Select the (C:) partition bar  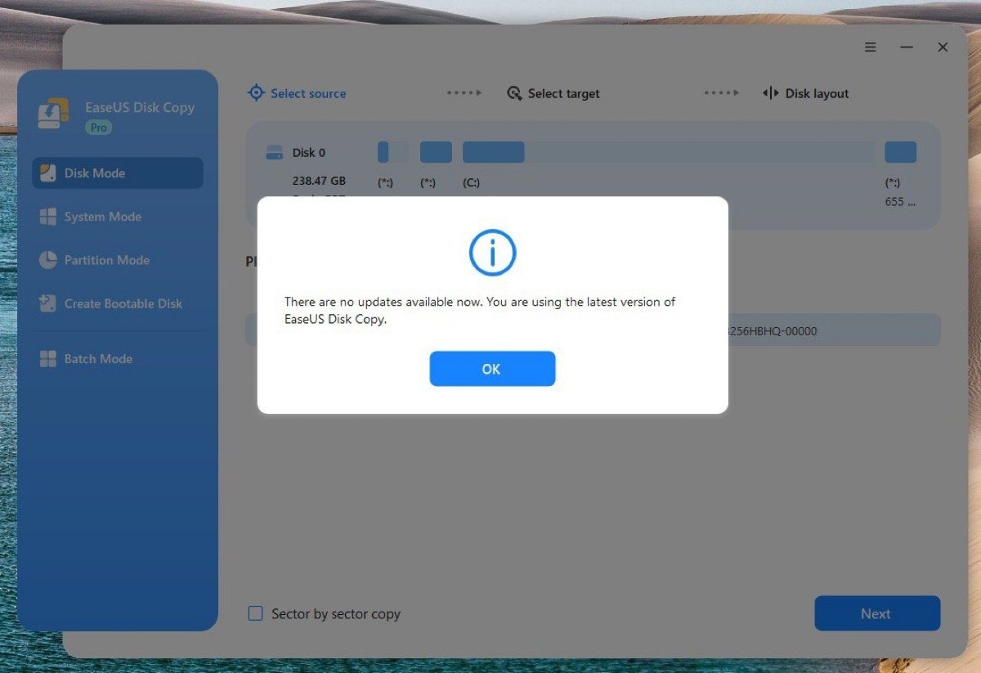click(668, 152)
